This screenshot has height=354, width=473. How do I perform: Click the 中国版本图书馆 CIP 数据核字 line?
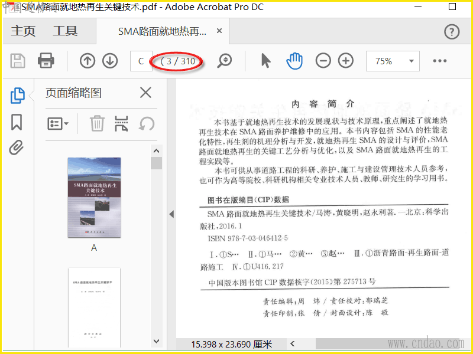(292, 282)
